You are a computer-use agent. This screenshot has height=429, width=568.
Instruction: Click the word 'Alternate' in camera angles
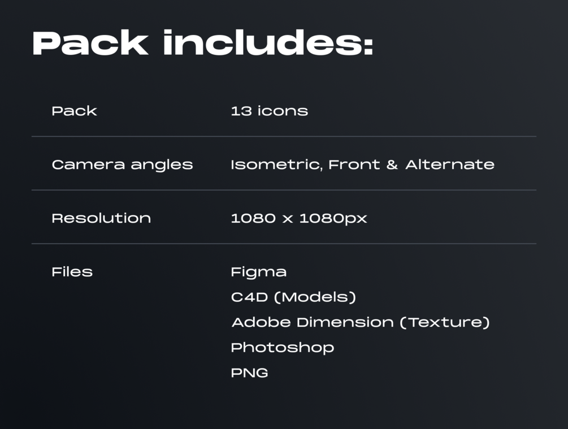tap(450, 164)
